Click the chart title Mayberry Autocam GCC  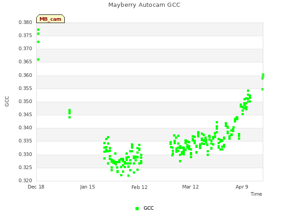(x=144, y=5)
